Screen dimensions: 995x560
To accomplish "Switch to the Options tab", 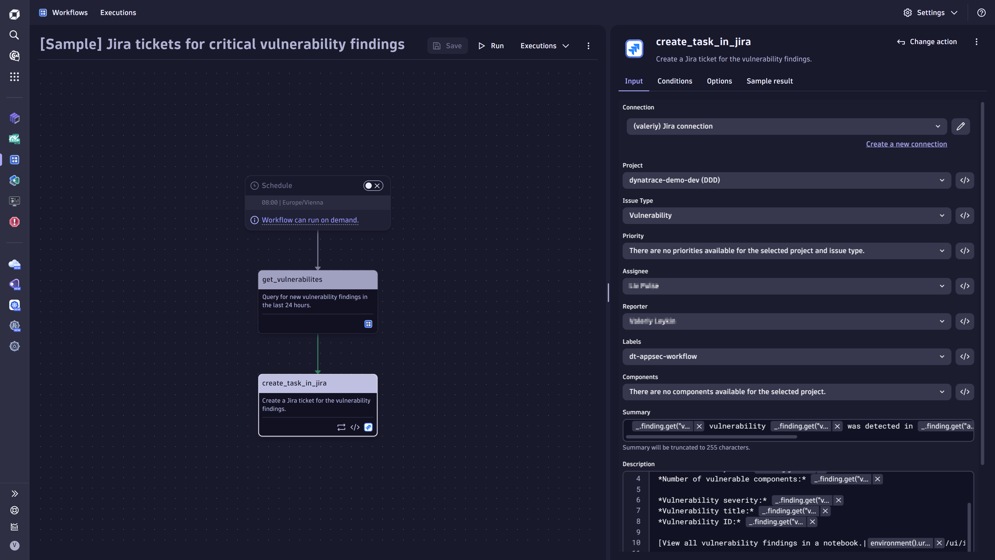I will 719,81.
